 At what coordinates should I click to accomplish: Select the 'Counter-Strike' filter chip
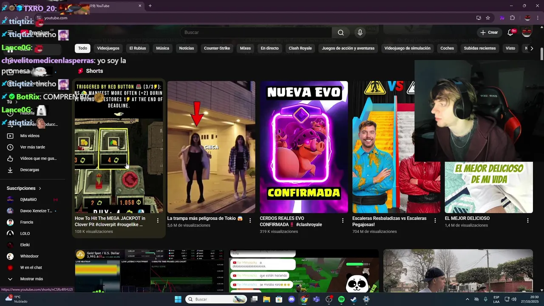click(x=217, y=48)
